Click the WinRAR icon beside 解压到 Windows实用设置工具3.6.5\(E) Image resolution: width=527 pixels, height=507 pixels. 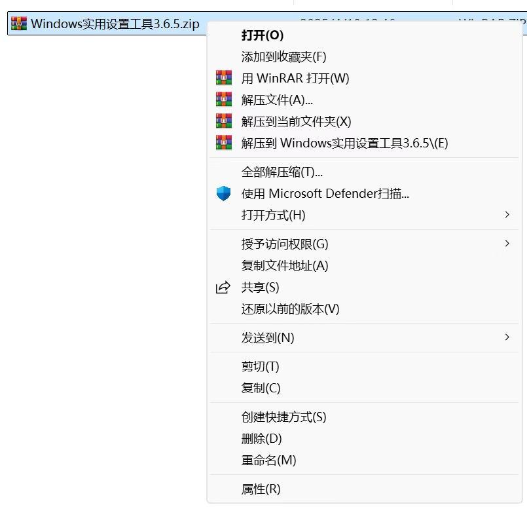click(223, 143)
